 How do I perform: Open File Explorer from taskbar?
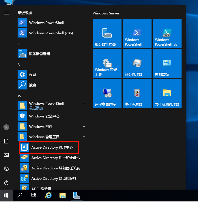(x=62, y=195)
